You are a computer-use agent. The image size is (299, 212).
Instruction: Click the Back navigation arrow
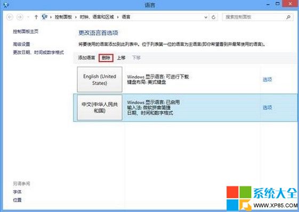(x=10, y=17)
